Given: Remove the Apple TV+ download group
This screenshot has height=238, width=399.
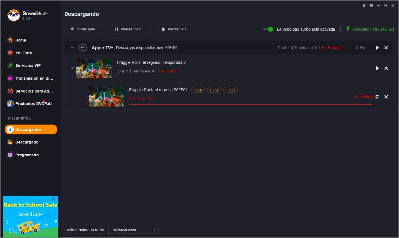Looking at the screenshot, I should click(x=386, y=48).
